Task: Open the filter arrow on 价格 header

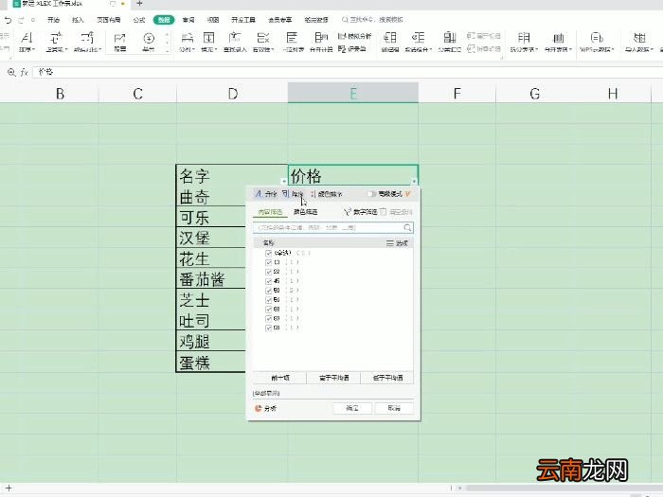Action: pyautogui.click(x=414, y=181)
